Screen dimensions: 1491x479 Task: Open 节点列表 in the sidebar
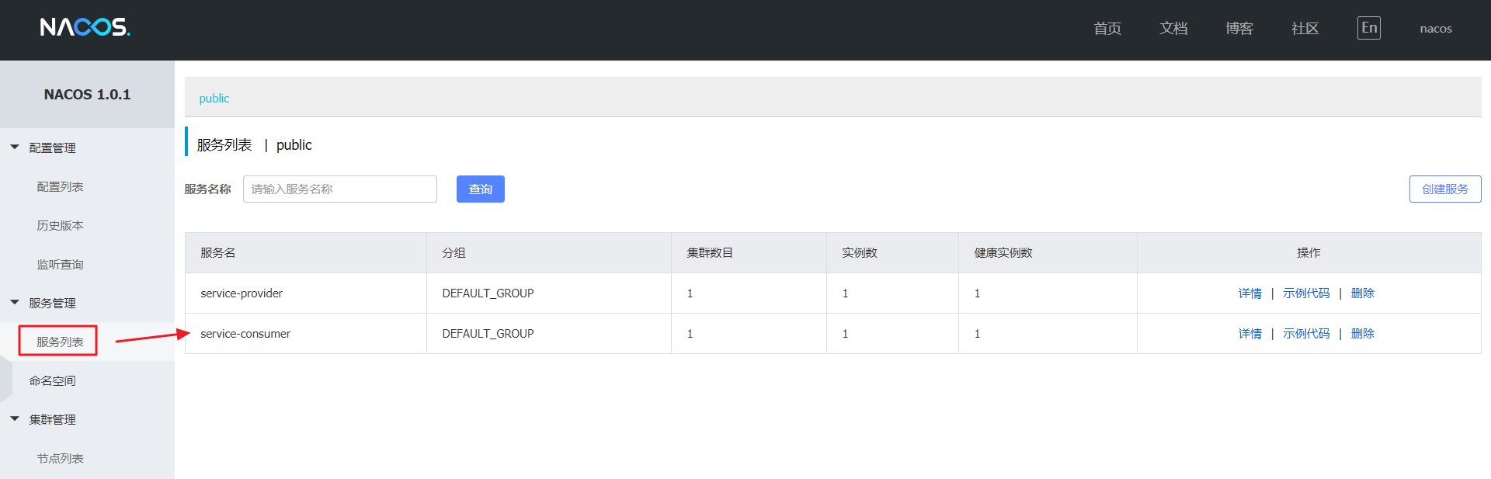coord(60,459)
